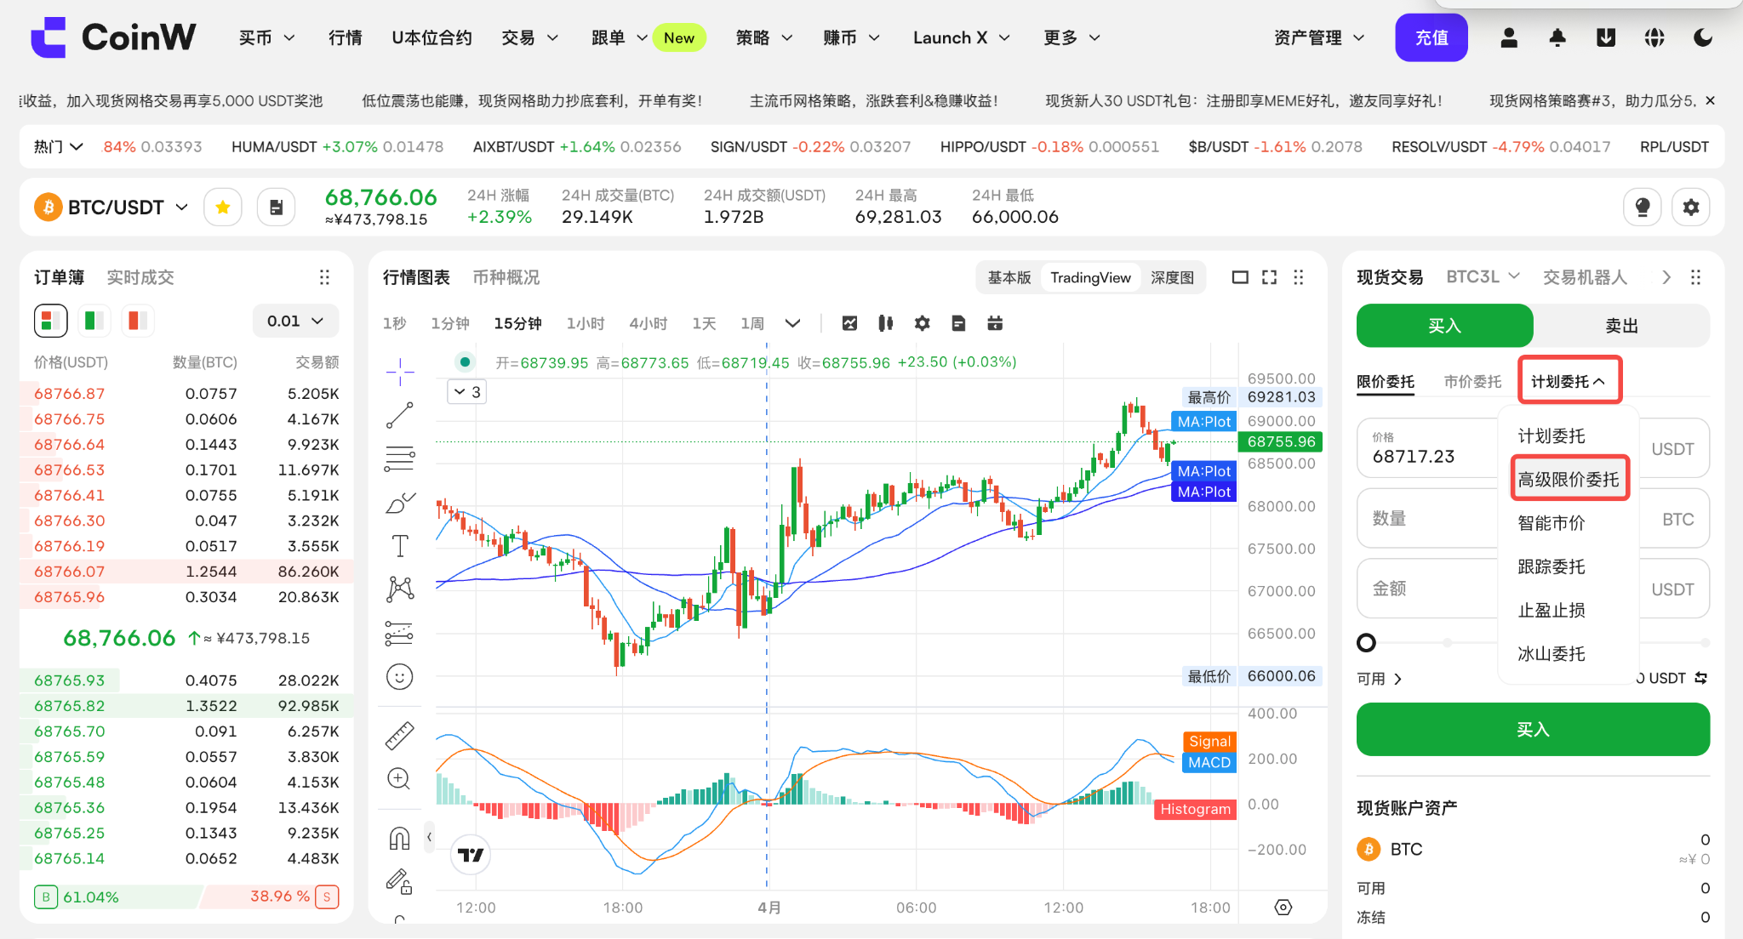
Task: Select the ruler measure tool
Action: click(x=399, y=735)
